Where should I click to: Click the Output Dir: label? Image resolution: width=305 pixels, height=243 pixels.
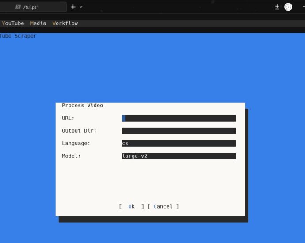[x=79, y=131]
